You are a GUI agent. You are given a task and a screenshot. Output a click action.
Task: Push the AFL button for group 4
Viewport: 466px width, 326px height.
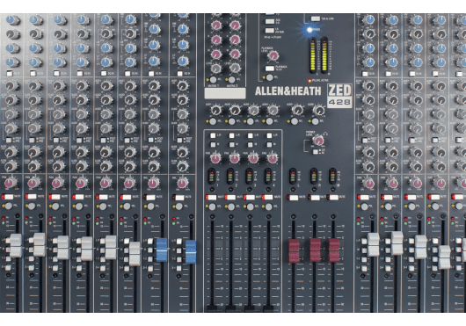pos(269,206)
